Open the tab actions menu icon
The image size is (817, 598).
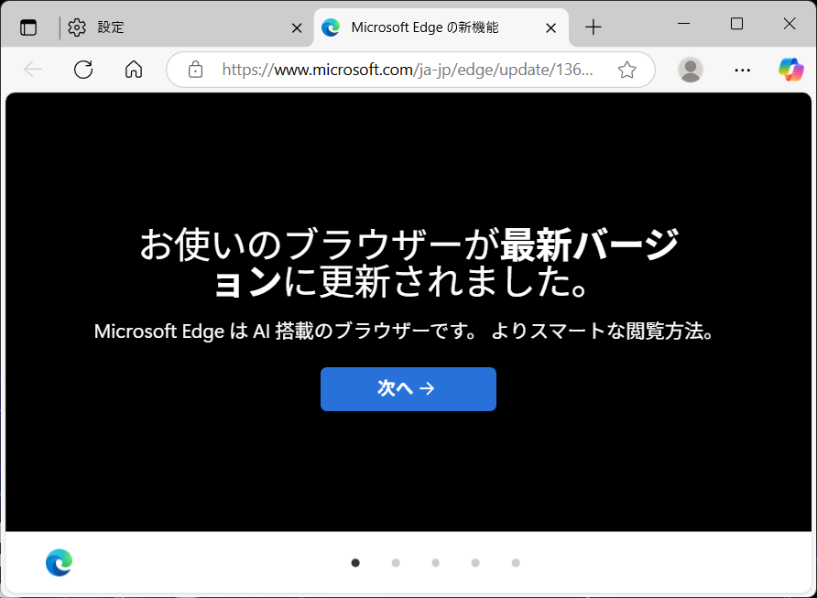28,27
